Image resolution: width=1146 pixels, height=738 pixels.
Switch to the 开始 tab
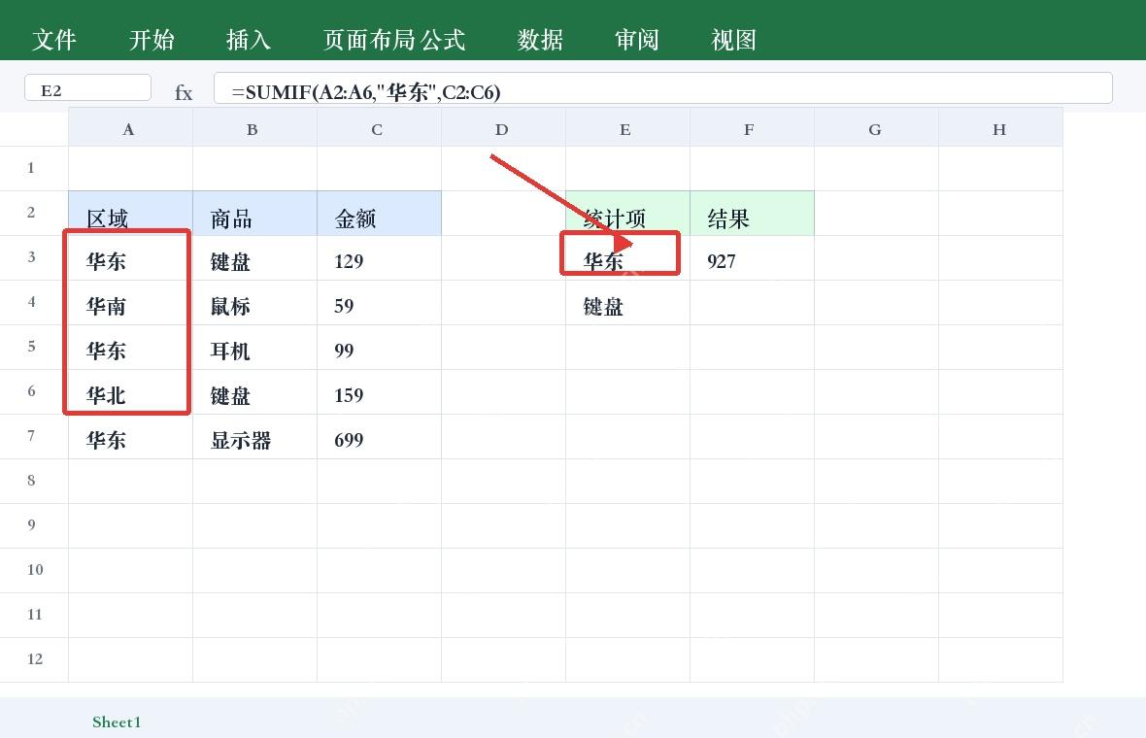(152, 40)
